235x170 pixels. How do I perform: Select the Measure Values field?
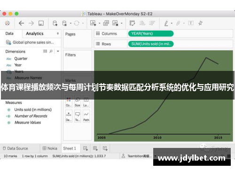pos(28,123)
